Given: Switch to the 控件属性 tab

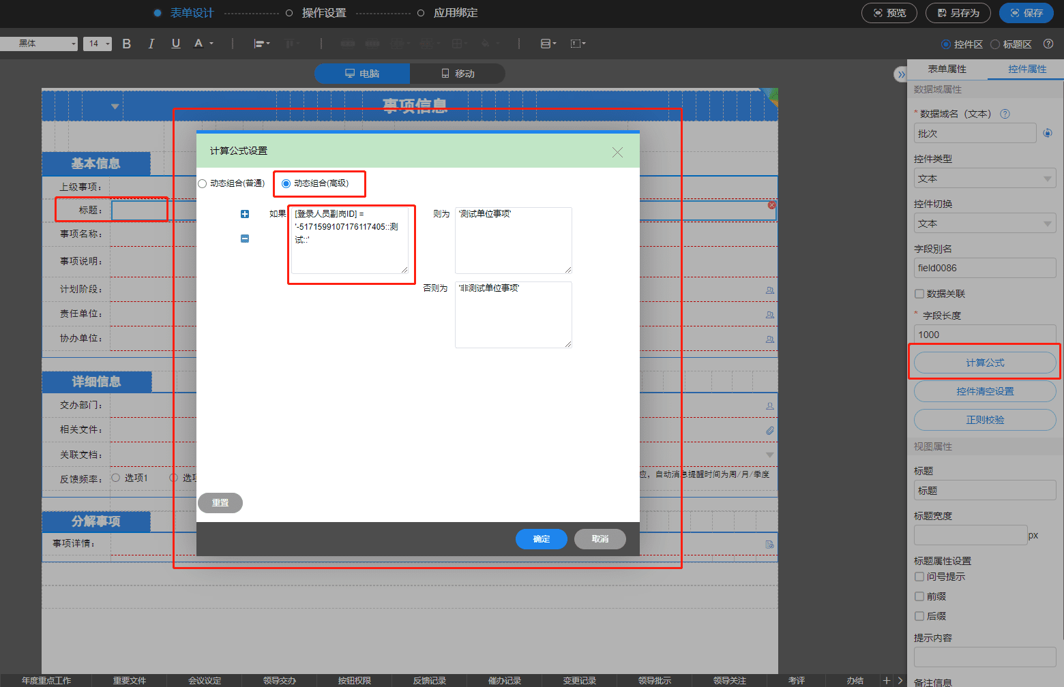Looking at the screenshot, I should pos(1026,69).
